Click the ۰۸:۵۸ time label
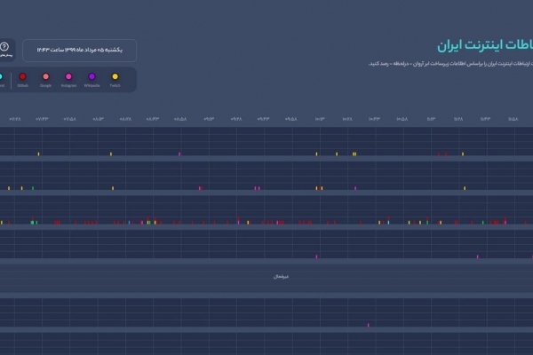 coord(180,119)
